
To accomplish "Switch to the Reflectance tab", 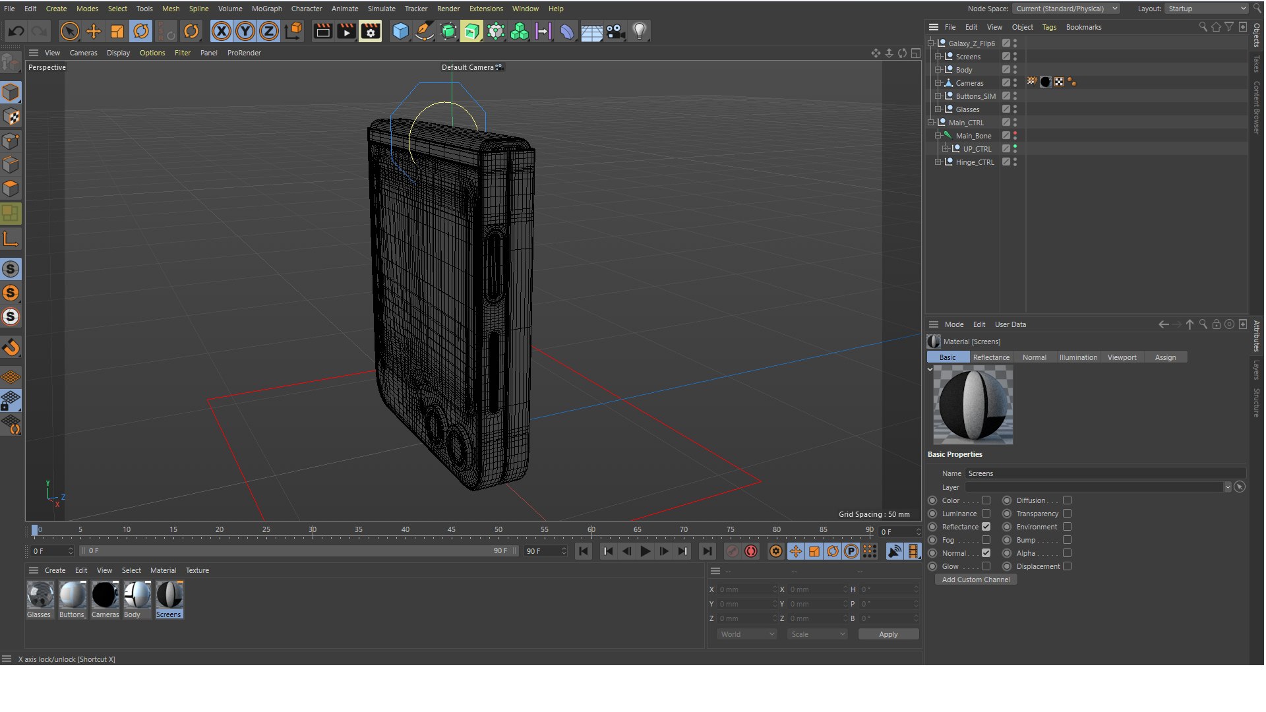I will tap(991, 357).
